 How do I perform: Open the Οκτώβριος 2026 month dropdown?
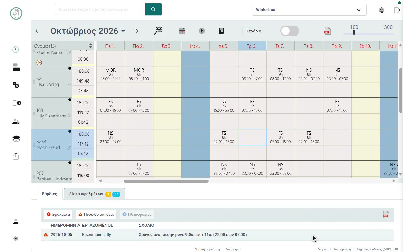pos(88,31)
